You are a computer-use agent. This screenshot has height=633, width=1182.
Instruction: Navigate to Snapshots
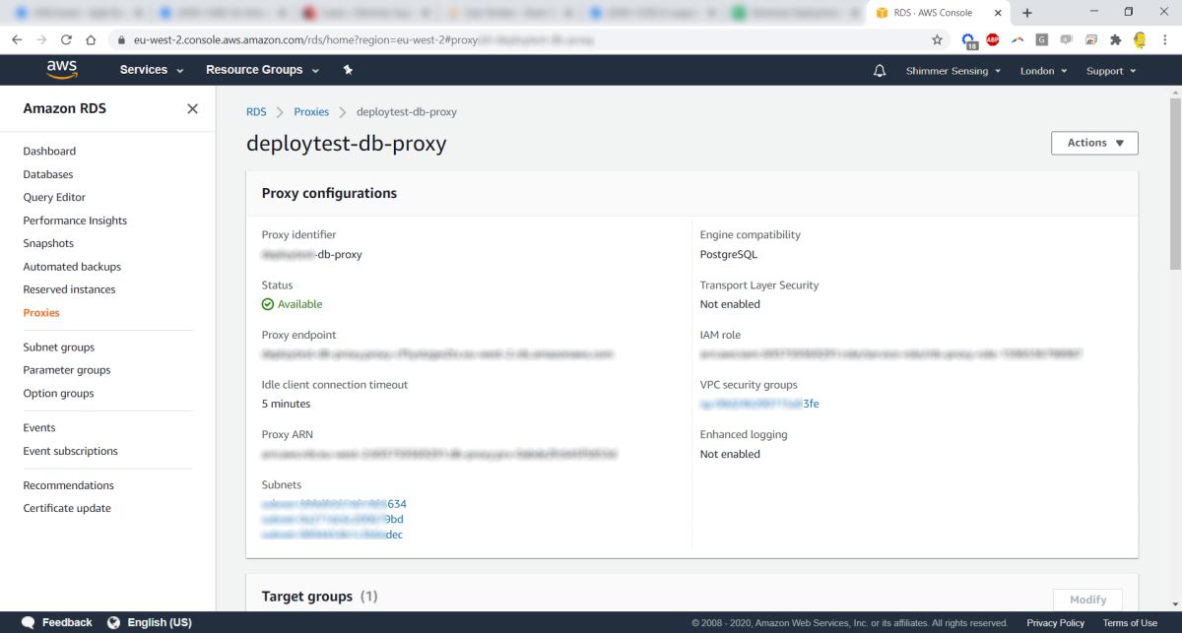(48, 243)
